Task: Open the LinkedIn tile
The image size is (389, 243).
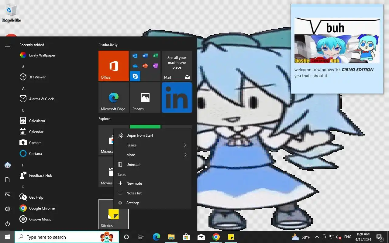Action: pyautogui.click(x=177, y=98)
